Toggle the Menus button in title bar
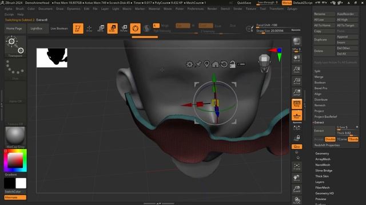The height and width of the screenshot is (205, 366). coord(287,3)
